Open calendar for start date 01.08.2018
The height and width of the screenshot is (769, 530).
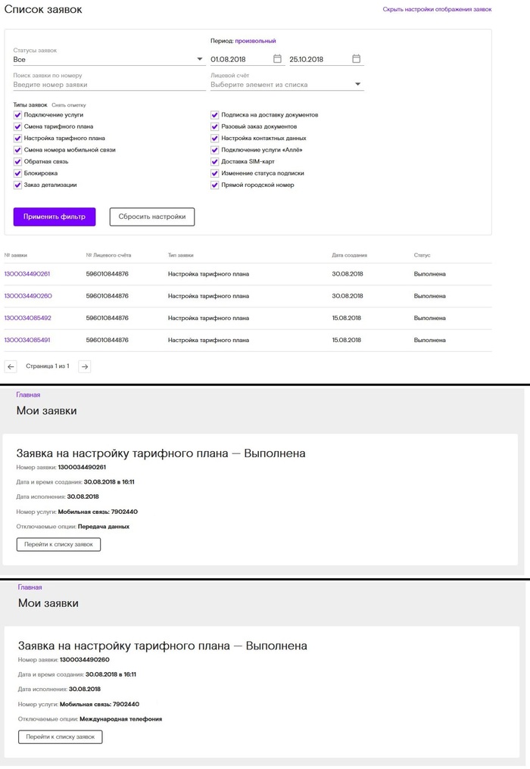click(x=277, y=59)
